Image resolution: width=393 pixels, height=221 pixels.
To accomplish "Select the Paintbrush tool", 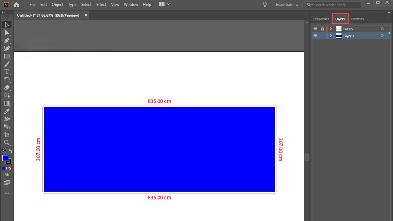I will pos(7,64).
